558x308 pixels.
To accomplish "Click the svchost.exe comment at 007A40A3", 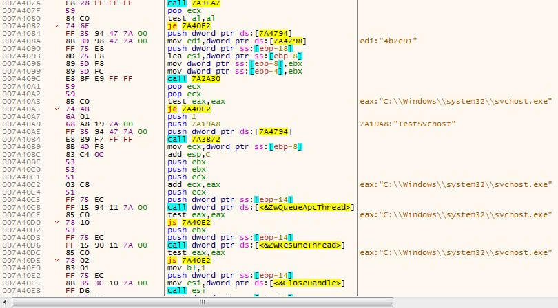I will click(x=456, y=101).
